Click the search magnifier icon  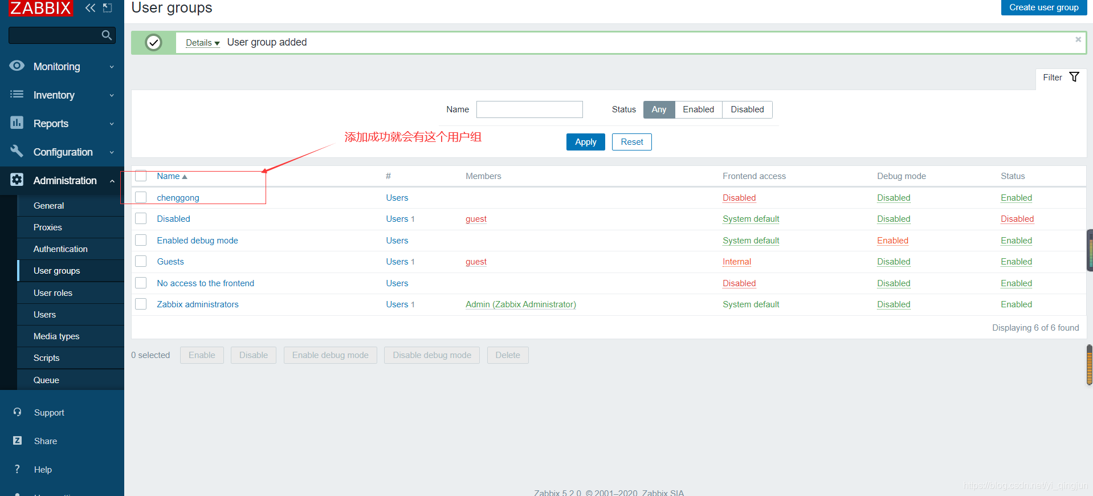click(x=107, y=35)
